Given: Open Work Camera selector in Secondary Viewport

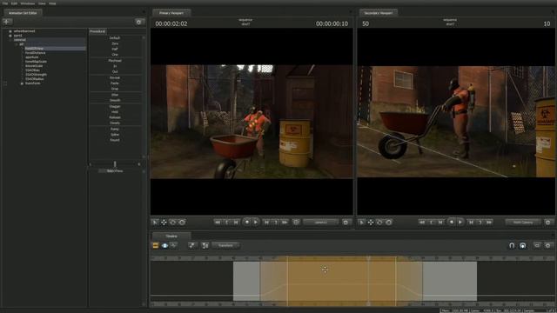Looking at the screenshot, I should click(x=523, y=223).
